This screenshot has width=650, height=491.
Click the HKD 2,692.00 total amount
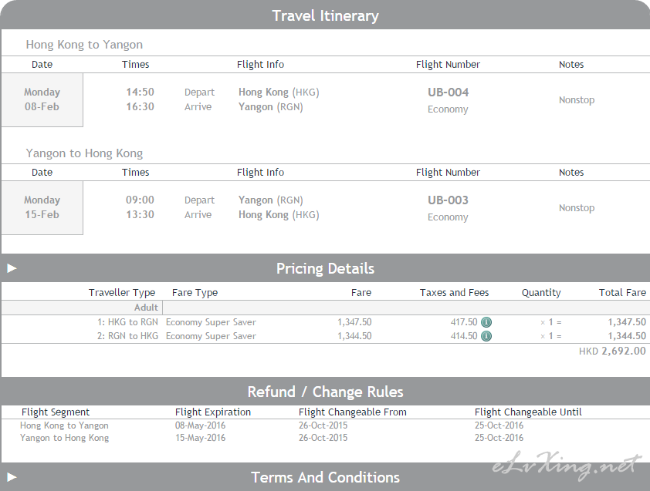[x=612, y=351]
